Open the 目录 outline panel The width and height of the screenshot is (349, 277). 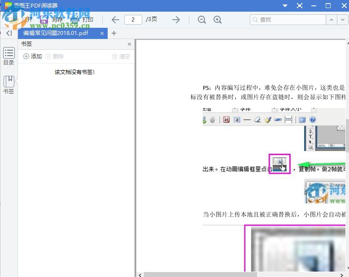tap(9, 56)
